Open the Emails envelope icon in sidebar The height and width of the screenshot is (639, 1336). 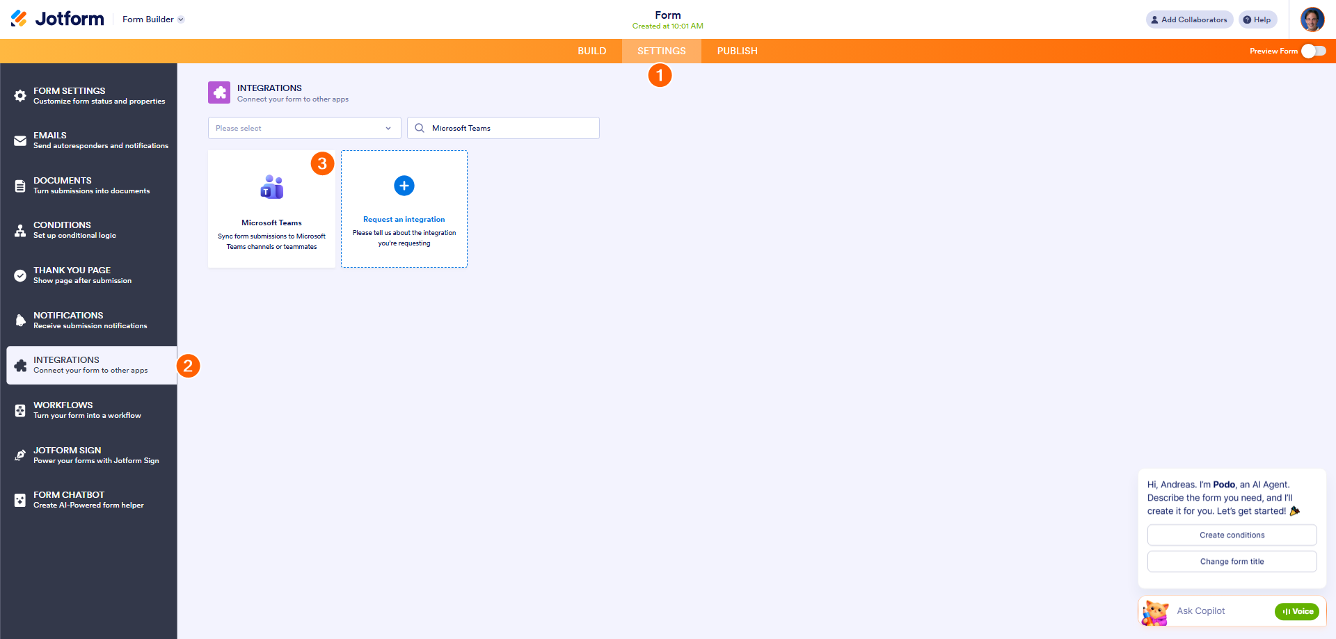[20, 140]
